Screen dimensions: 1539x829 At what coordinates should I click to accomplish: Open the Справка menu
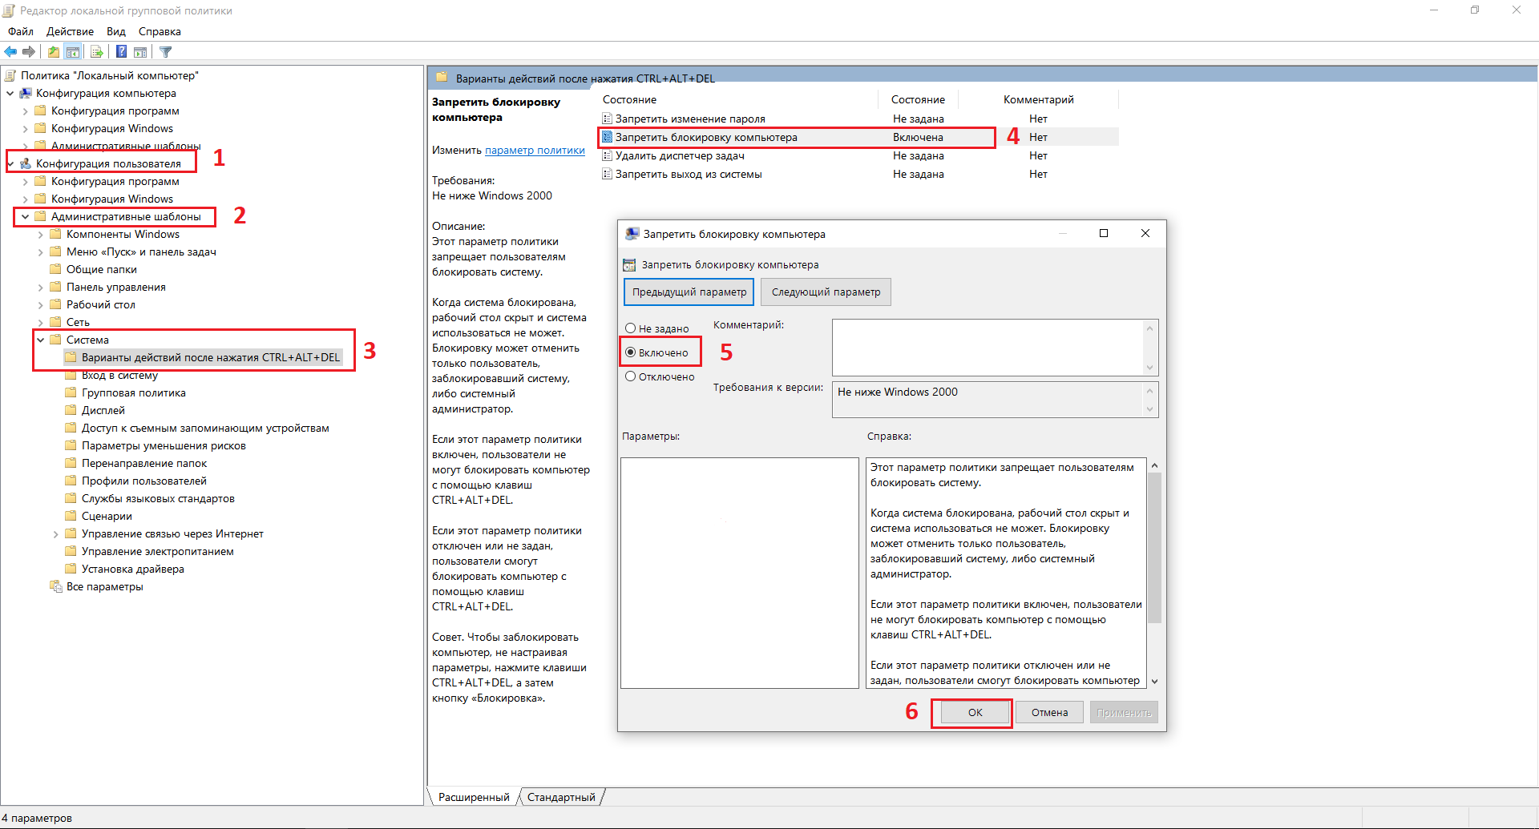(160, 31)
